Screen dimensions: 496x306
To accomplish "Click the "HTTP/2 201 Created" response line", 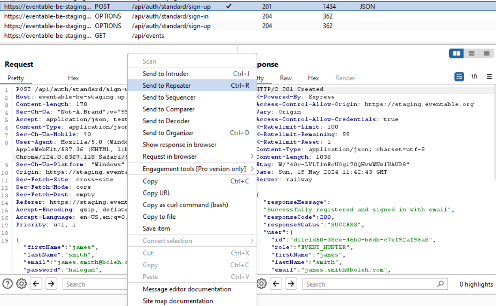I will click(290, 89).
